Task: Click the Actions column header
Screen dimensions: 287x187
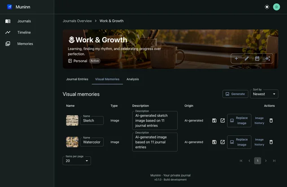Action: click(269, 106)
